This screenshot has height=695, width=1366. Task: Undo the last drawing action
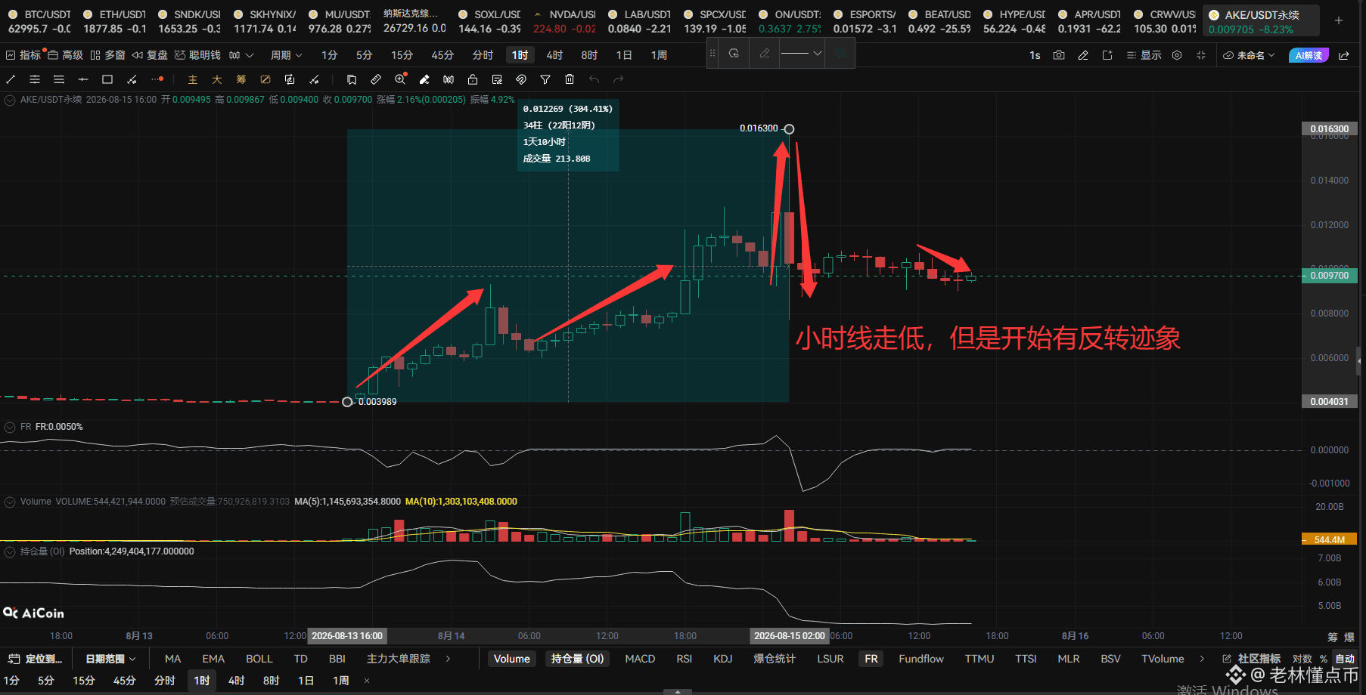click(x=594, y=79)
